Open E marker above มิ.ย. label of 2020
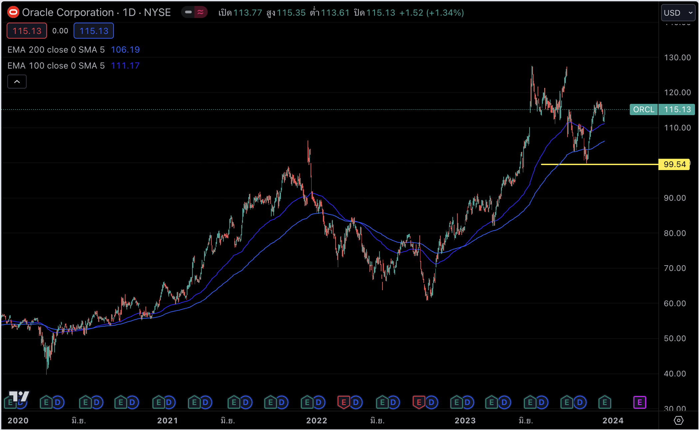This screenshot has height=430, width=699. coord(86,403)
